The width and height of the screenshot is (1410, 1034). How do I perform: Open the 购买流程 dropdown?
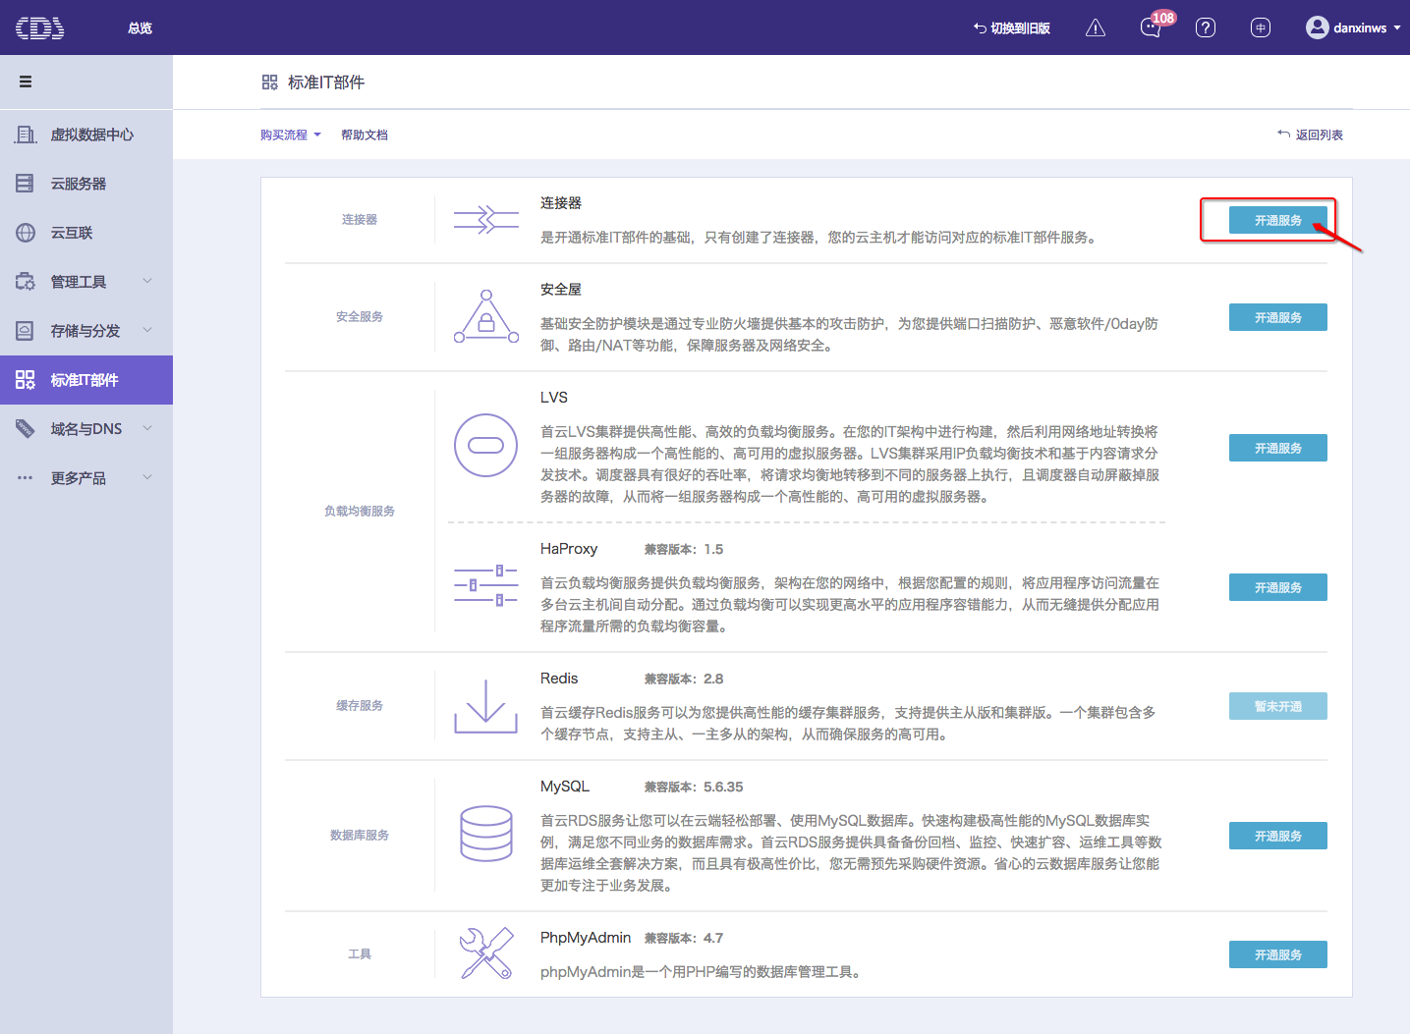click(x=290, y=135)
